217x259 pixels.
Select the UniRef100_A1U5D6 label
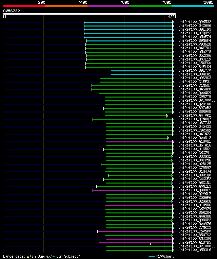[x=195, y=205]
